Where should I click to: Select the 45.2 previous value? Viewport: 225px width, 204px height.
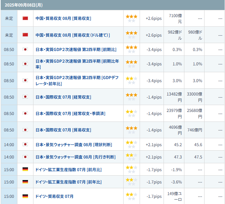click(178, 144)
